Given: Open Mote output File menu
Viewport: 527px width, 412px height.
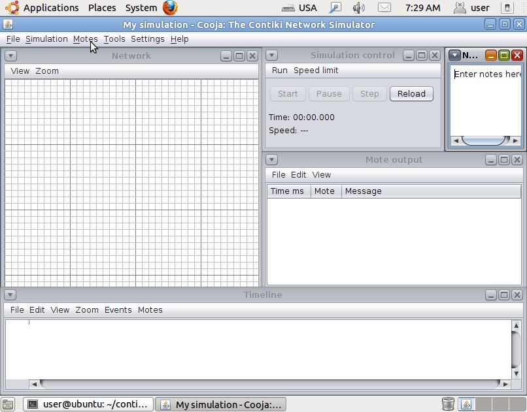Looking at the screenshot, I should [x=279, y=175].
